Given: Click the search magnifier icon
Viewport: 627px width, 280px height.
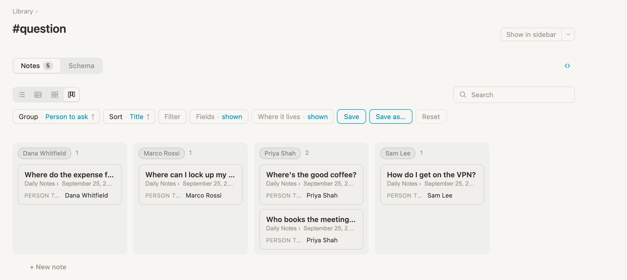Looking at the screenshot, I should 463,95.
